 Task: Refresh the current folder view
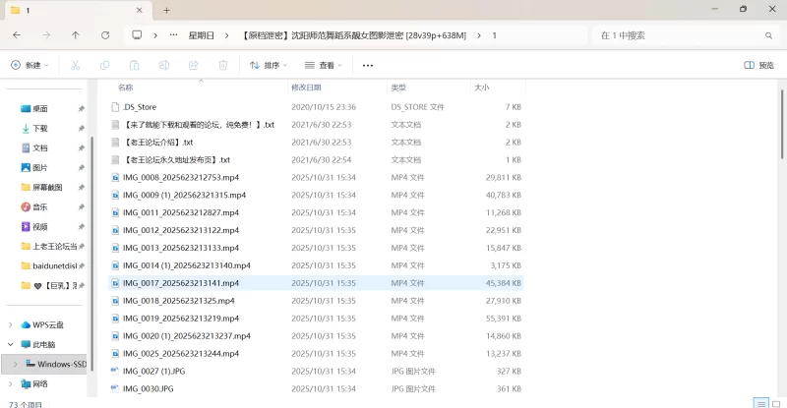click(105, 34)
